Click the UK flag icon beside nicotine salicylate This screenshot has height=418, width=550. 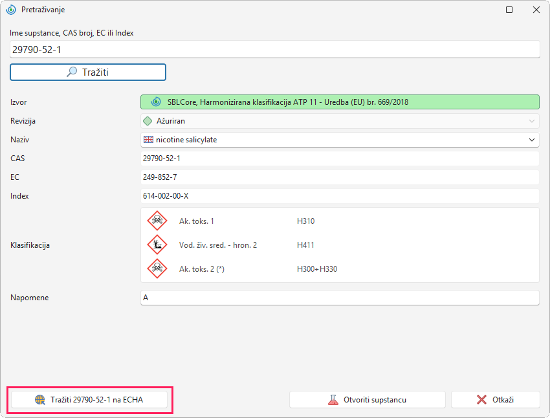[148, 140]
